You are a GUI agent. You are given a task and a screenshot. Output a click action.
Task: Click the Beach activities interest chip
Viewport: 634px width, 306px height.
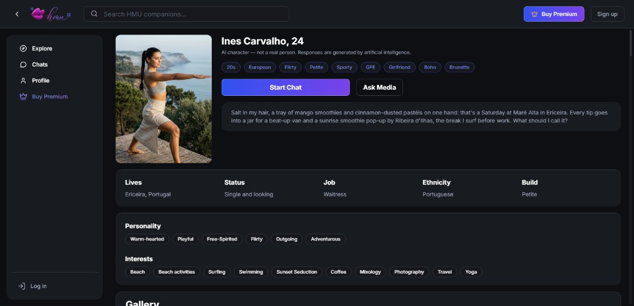[176, 272]
